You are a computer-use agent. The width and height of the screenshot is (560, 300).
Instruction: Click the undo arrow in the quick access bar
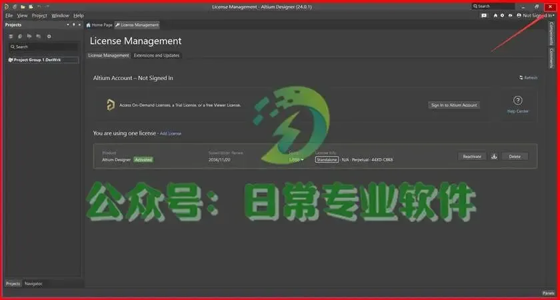(39, 7)
